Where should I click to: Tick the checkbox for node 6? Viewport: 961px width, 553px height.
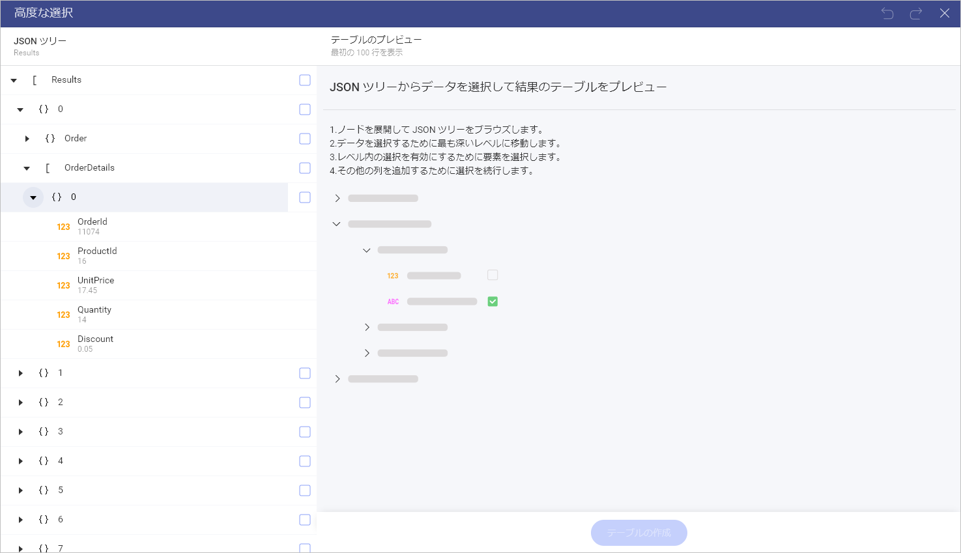[305, 520]
